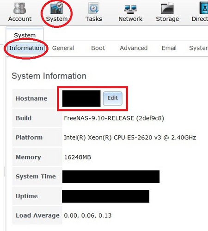Switch to the Boot sub-tab
The height and width of the screenshot is (231, 208).
pyautogui.click(x=98, y=48)
